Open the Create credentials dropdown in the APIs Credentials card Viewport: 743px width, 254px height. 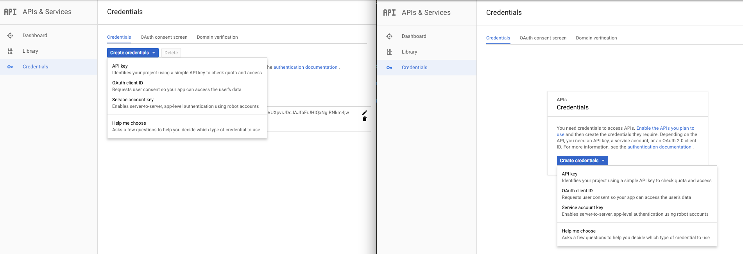[x=582, y=161]
